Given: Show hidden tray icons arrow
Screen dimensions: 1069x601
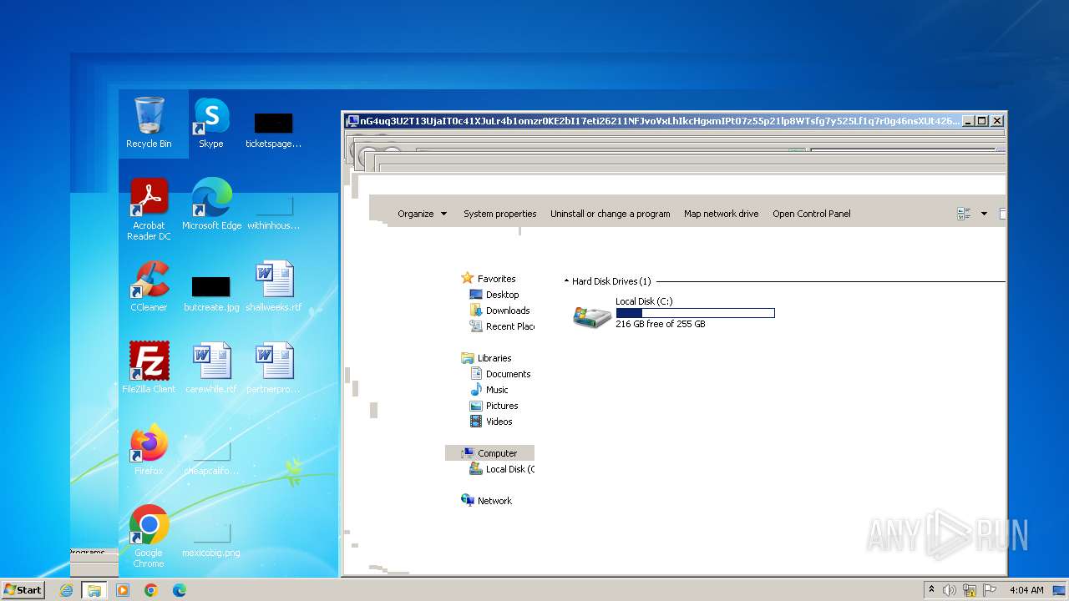Looking at the screenshot, I should point(931,590).
